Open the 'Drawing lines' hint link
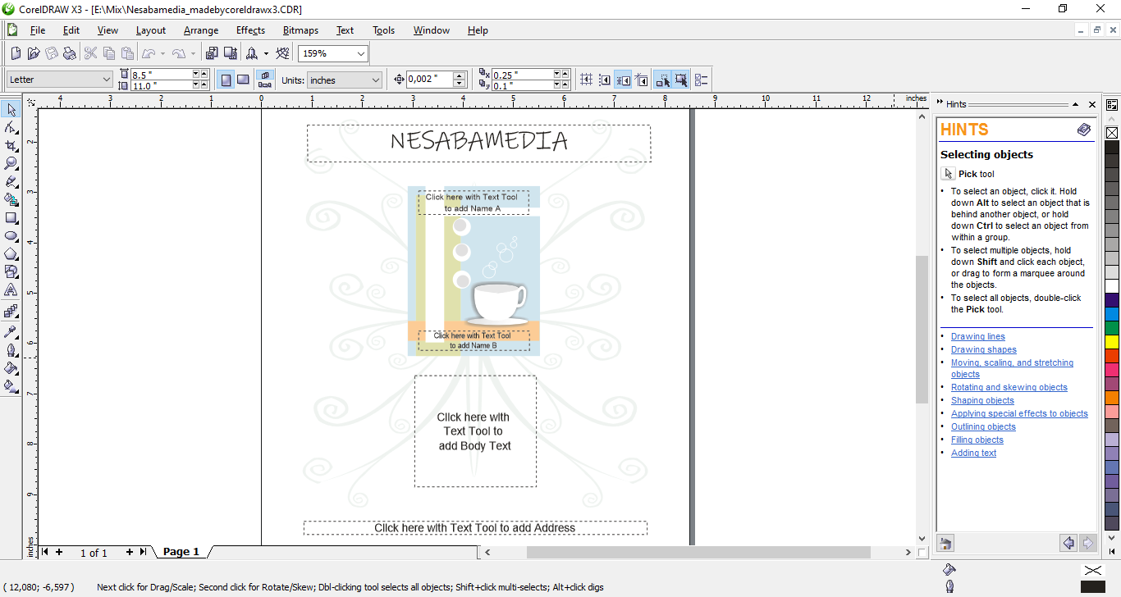This screenshot has width=1121, height=597. [x=977, y=336]
